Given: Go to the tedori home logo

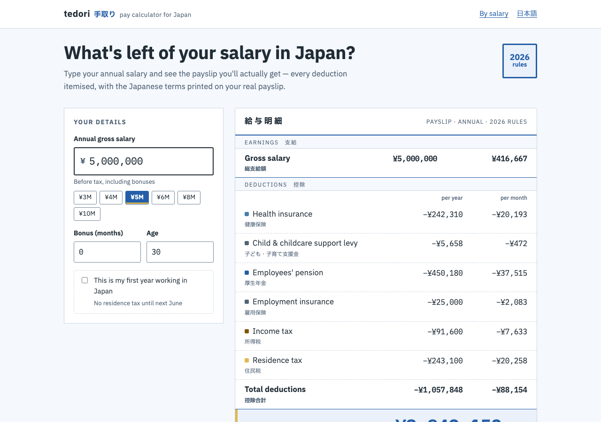Looking at the screenshot, I should 89,14.
